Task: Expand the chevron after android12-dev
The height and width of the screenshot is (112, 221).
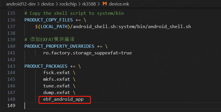Action: pyautogui.click(x=38, y=4)
